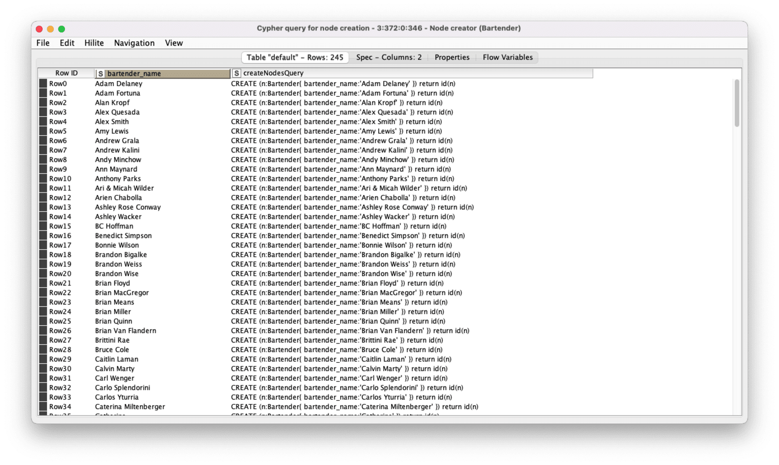Viewport: 779px width, 465px height.
Task: Click the string type icon of bartender_name column
Action: coord(100,74)
